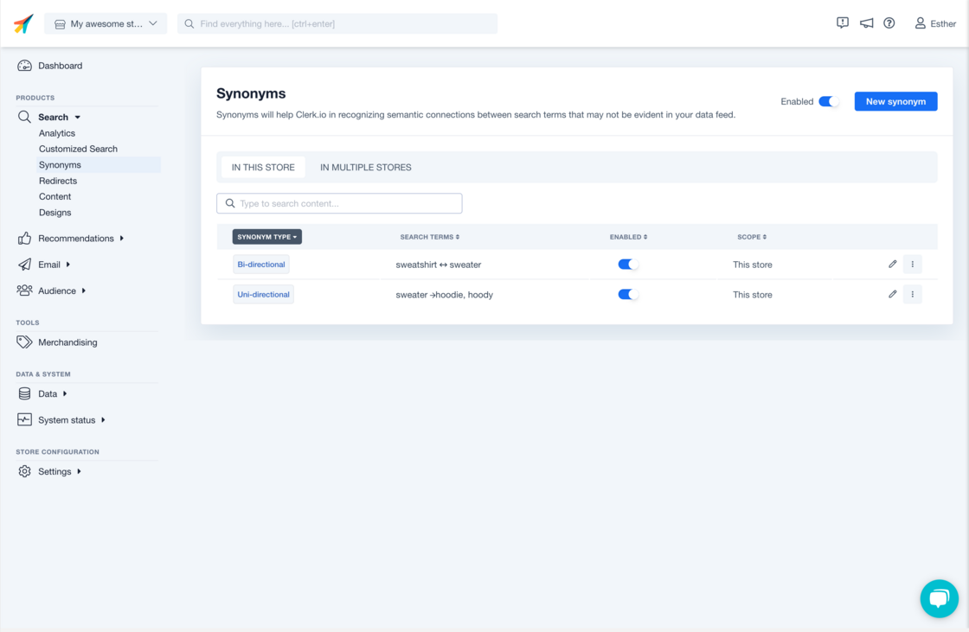Open the three-dot menu for the Uni-directional synonym
The image size is (969, 632).
[x=913, y=294]
